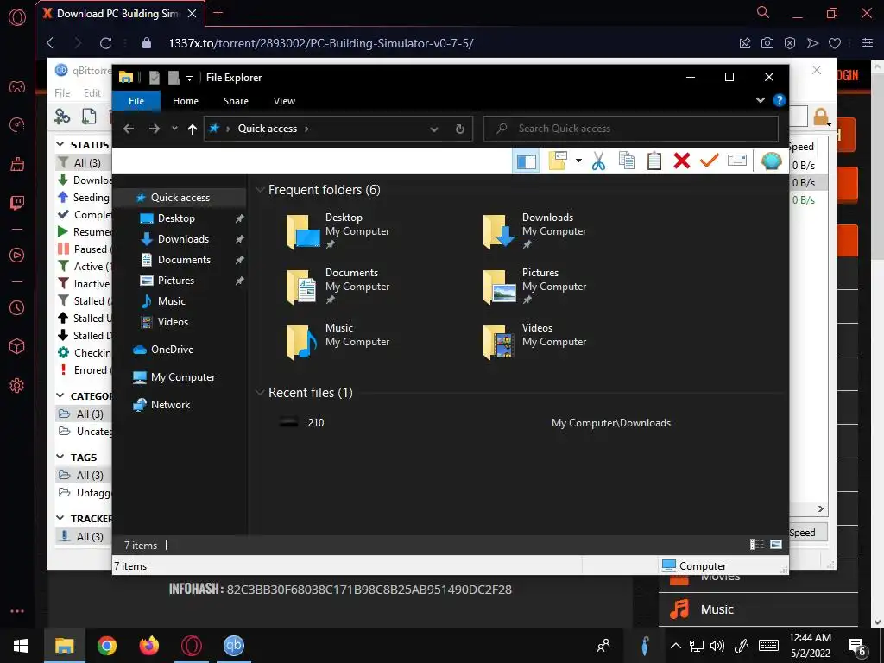Open the folder options icon in toolbar
Viewport: 884px width, 663px height.
pyautogui.click(x=558, y=161)
